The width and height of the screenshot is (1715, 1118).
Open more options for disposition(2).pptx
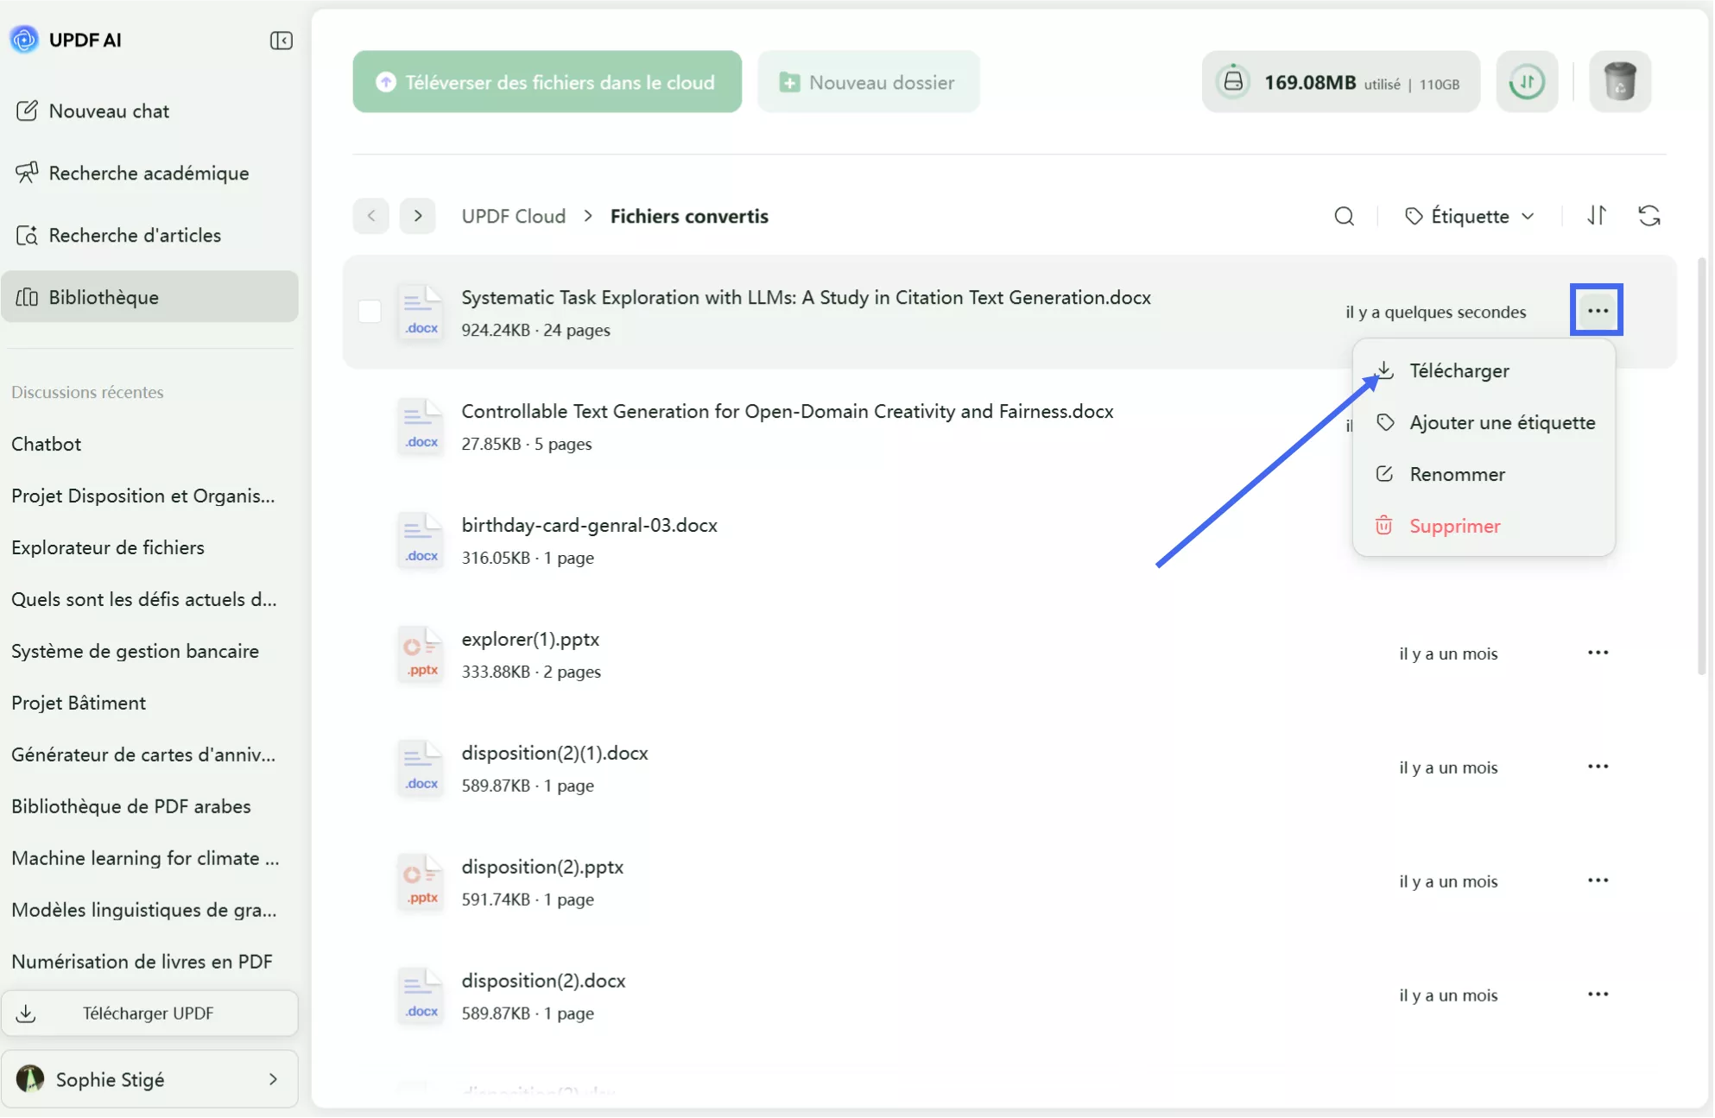(x=1597, y=881)
